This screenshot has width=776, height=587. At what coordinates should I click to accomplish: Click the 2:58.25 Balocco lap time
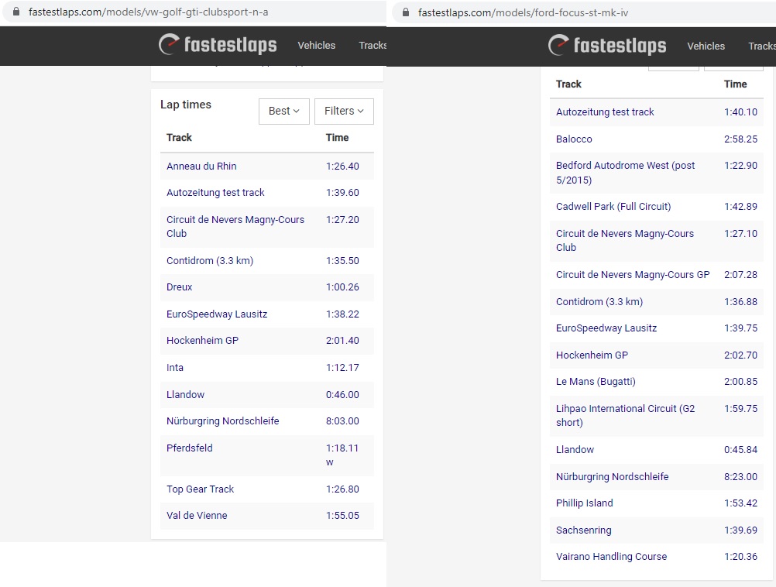pos(741,139)
